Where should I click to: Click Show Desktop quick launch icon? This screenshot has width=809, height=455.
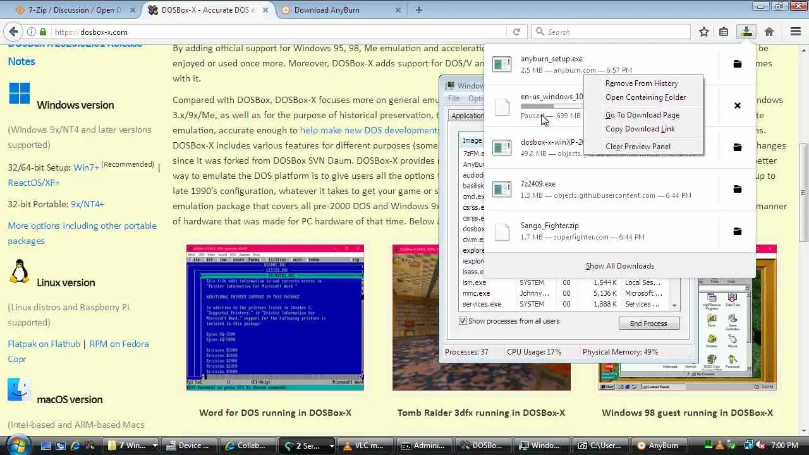[x=46, y=446]
